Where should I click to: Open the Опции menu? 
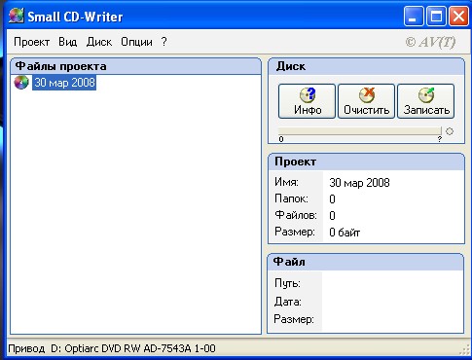tap(136, 42)
